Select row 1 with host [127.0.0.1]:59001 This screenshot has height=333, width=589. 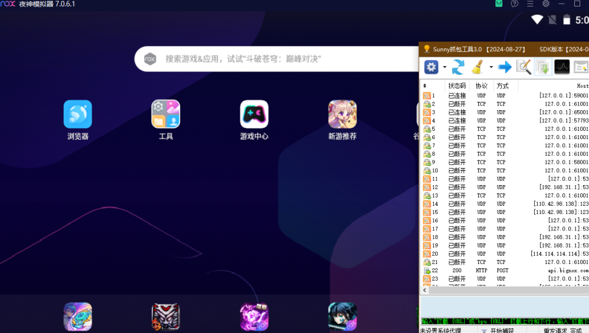tap(505, 95)
